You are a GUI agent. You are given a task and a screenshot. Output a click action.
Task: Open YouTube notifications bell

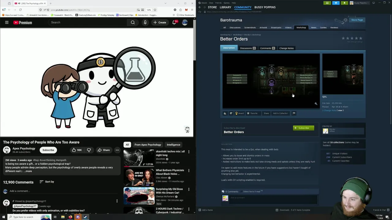tap(174, 22)
